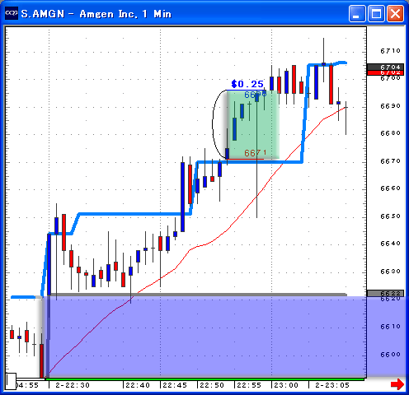
Task: Click the CQG logo icon in title bar
Action: click(x=12, y=13)
